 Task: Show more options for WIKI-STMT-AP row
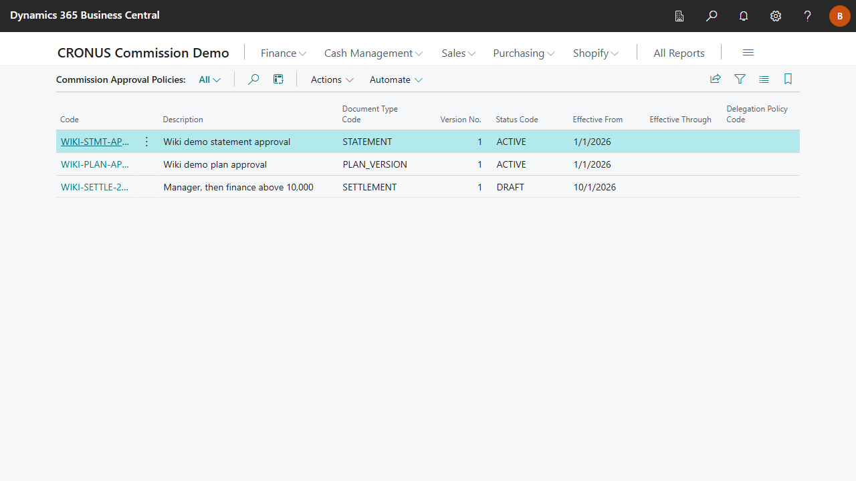147,142
